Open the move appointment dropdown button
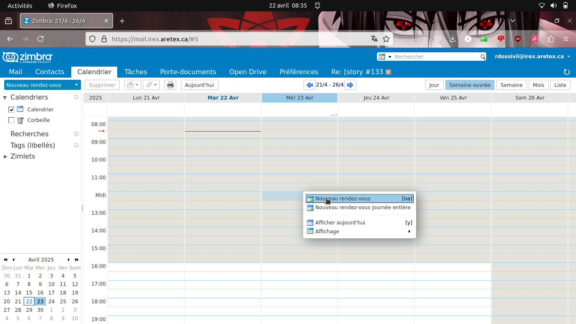This screenshot has width=576, height=324. click(133, 85)
